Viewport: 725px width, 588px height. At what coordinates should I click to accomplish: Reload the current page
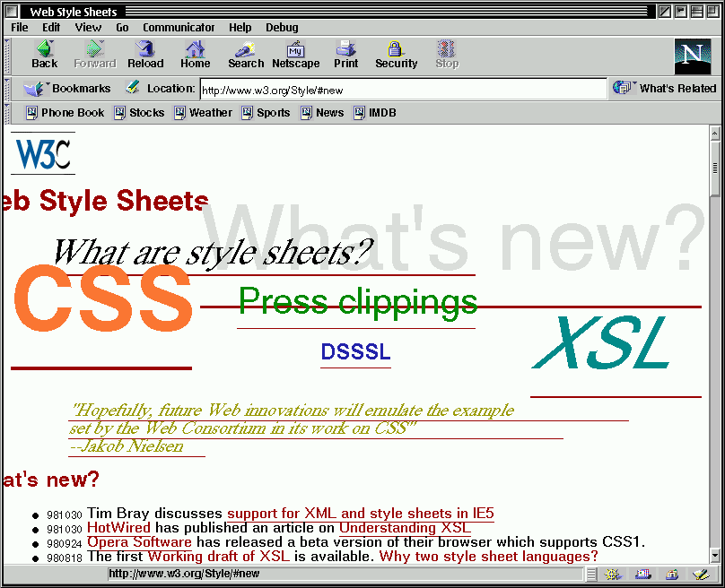coord(145,55)
